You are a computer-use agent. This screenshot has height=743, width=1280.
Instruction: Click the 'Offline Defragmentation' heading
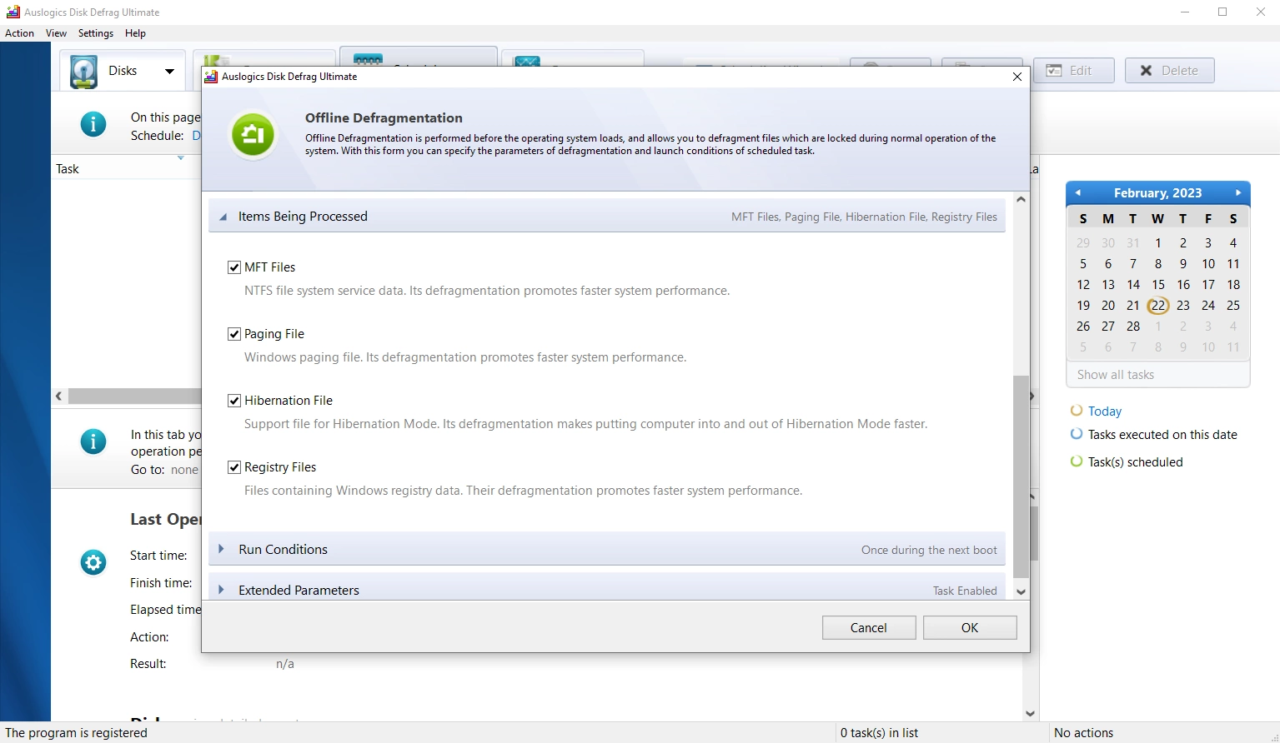point(384,117)
